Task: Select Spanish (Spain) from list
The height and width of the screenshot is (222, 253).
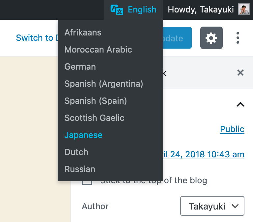Action: pyautogui.click(x=96, y=101)
